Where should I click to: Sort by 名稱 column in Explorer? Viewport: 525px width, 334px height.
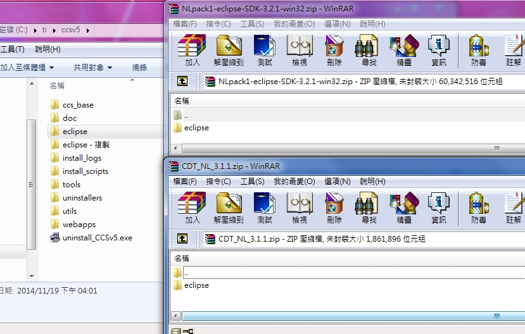[57, 85]
